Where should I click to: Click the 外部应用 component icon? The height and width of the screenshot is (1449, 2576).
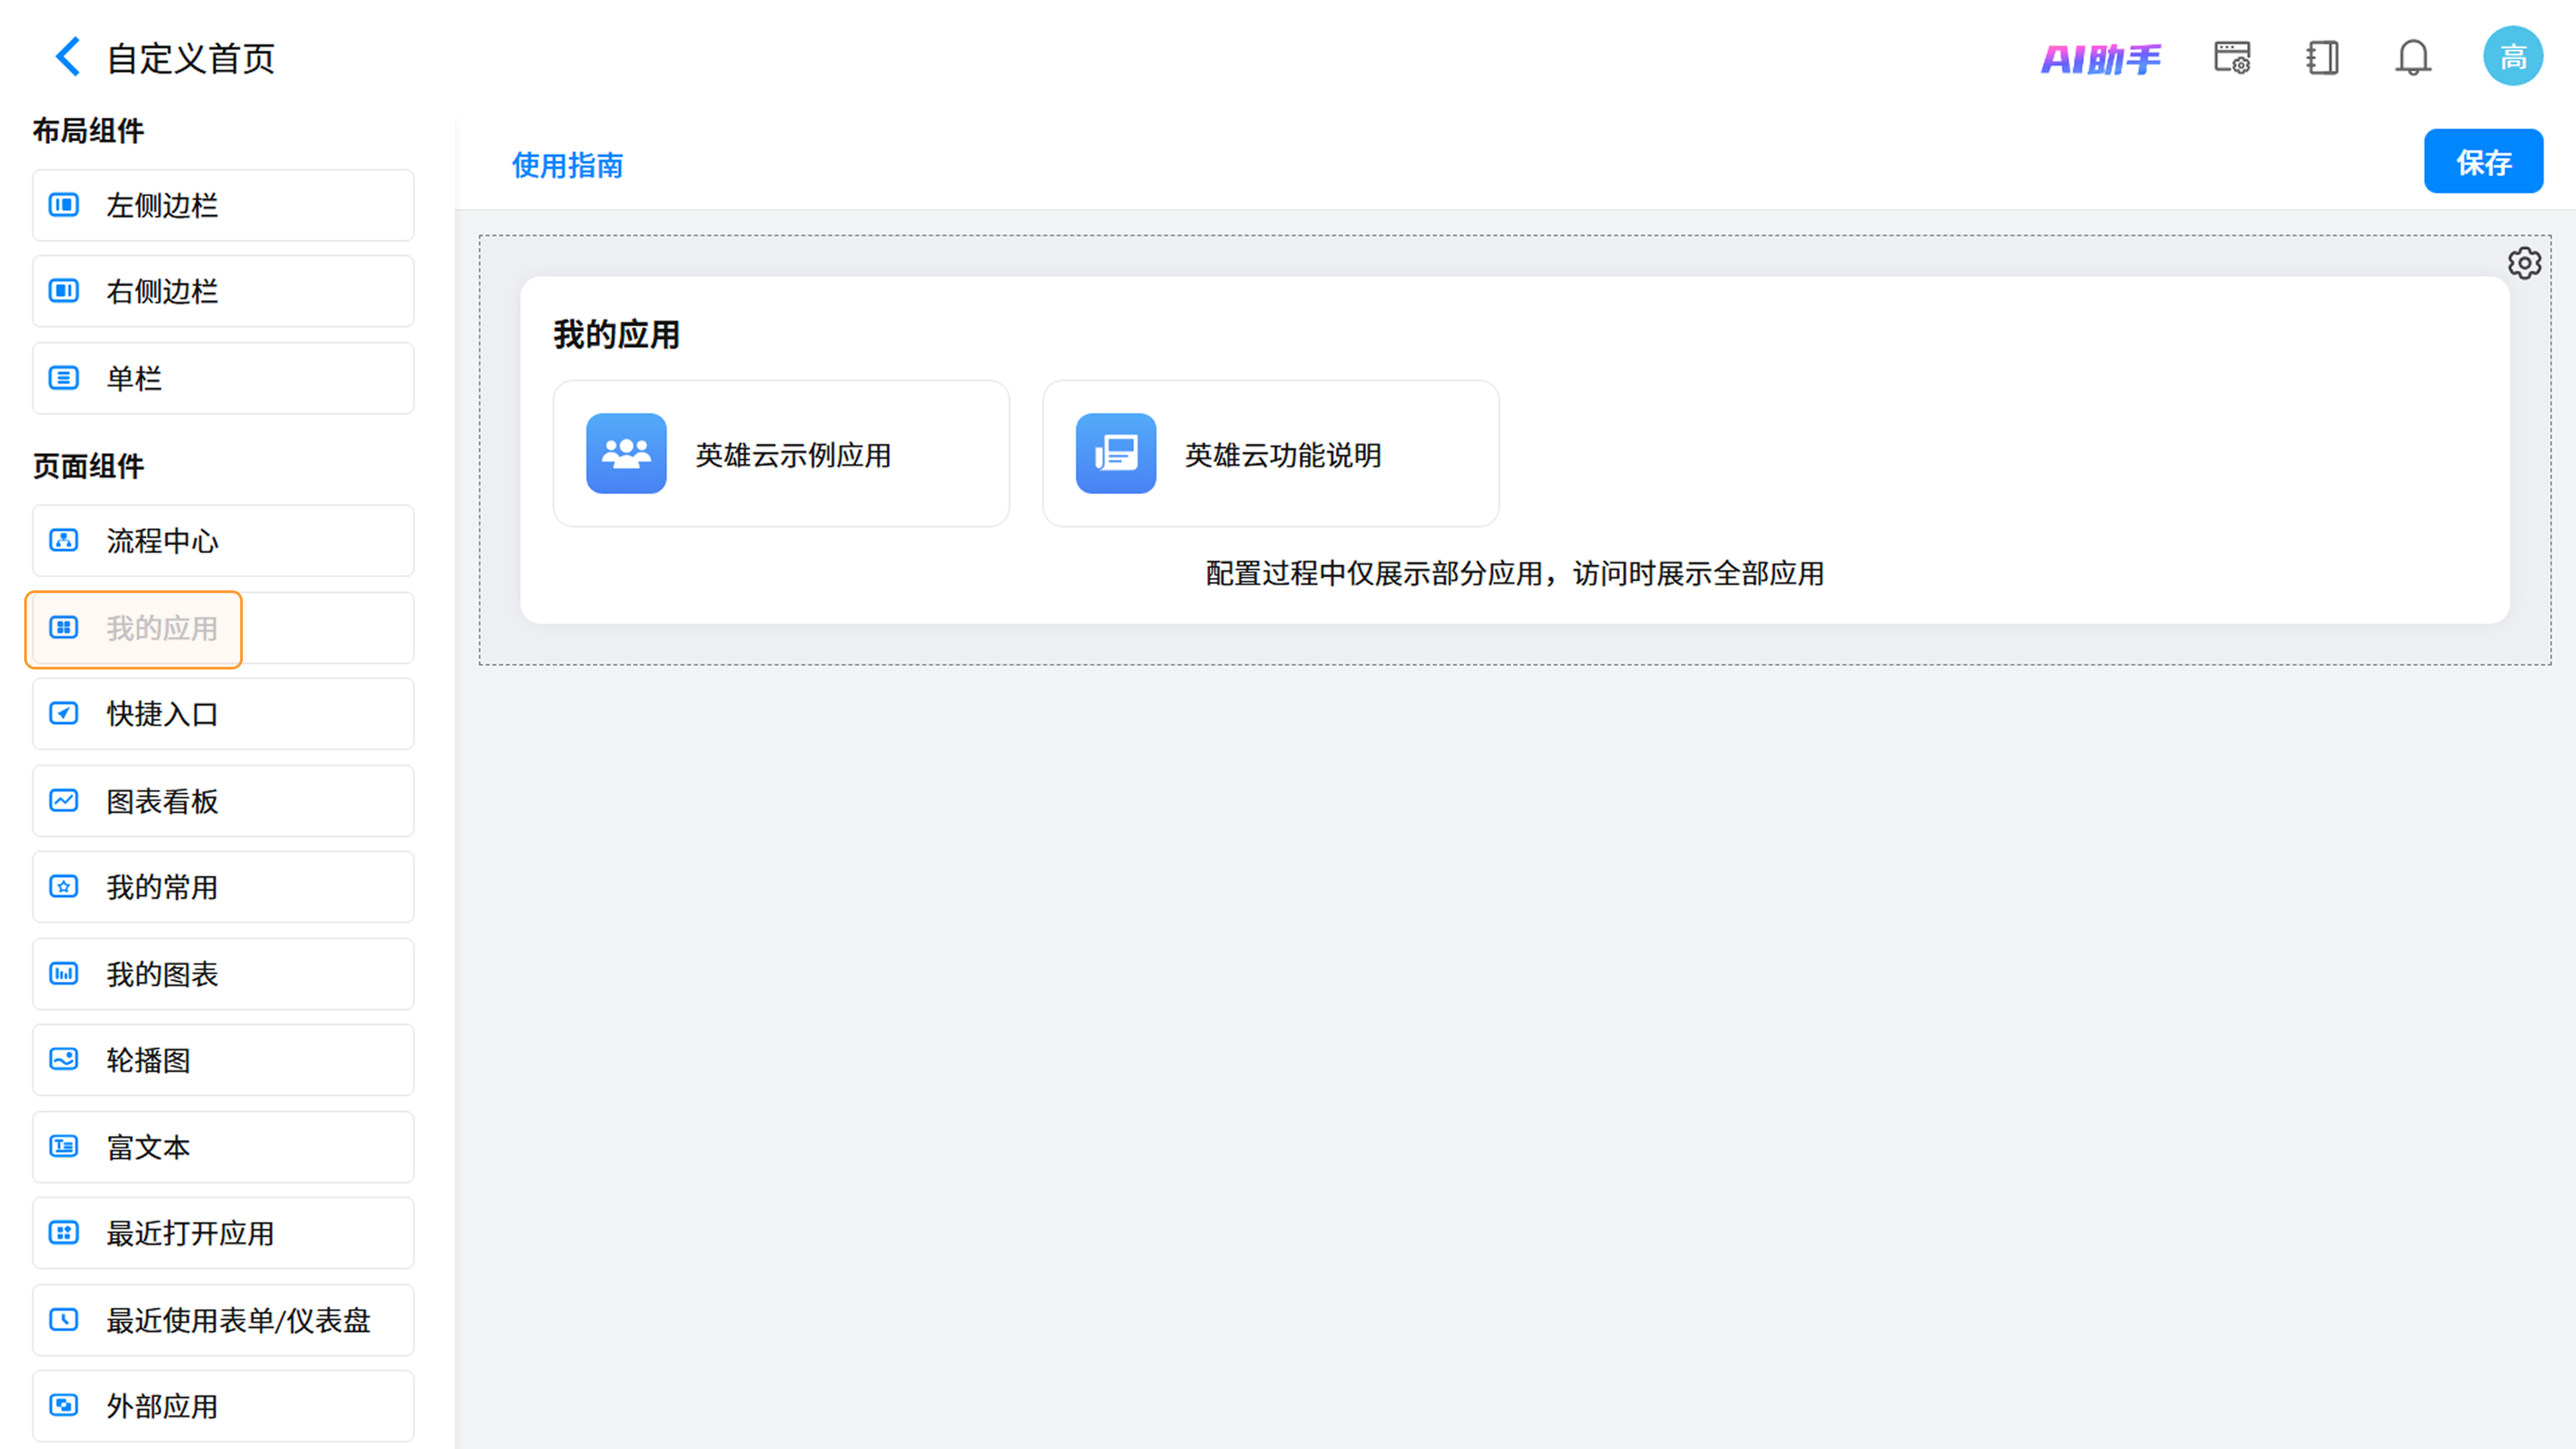(64, 1406)
